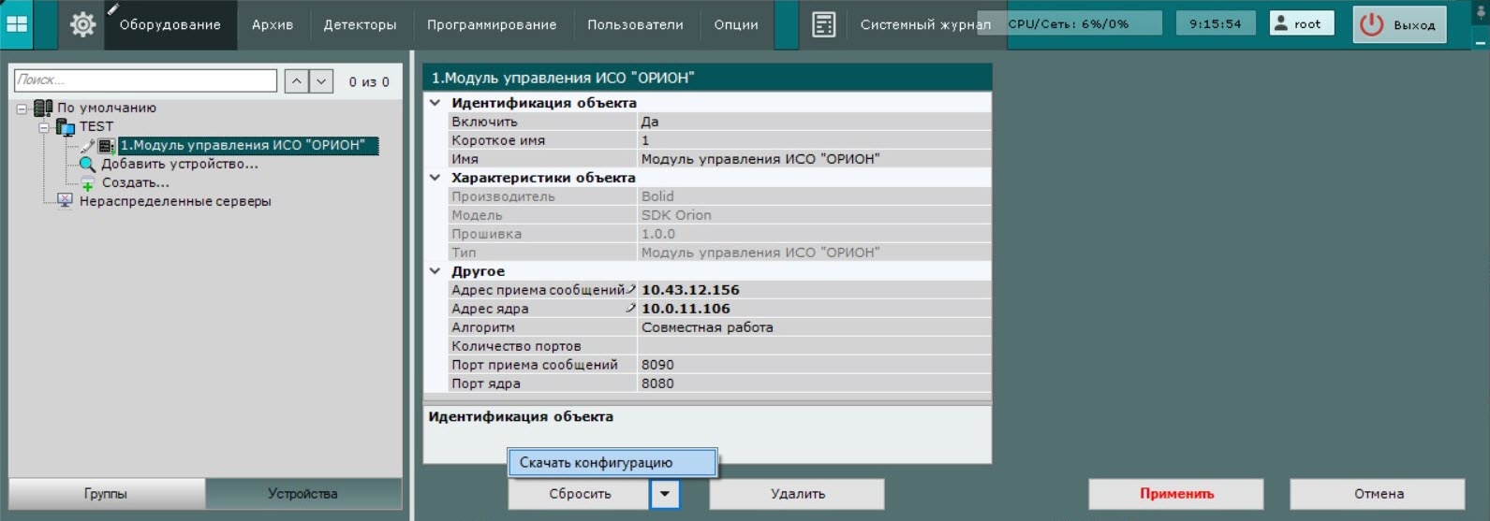Image resolution: width=1490 pixels, height=521 pixels.
Task: Collapse the Другое properties section
Action: 435,271
